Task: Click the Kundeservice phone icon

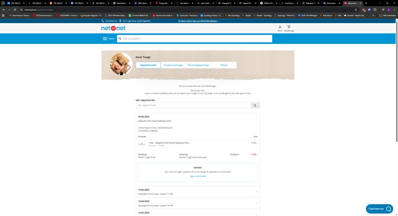Action: [103, 21]
